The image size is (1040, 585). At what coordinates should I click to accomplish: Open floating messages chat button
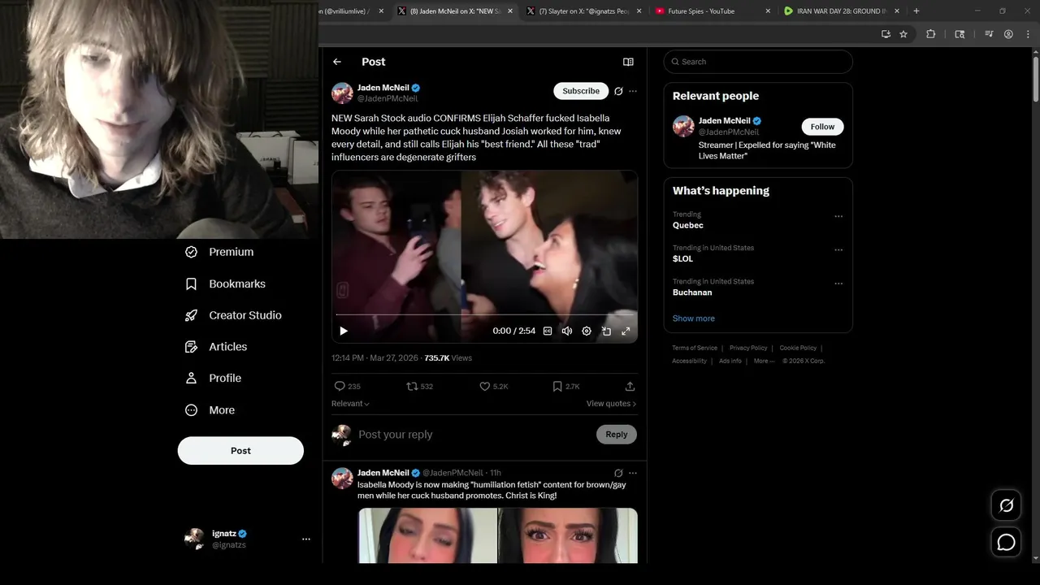click(1006, 543)
